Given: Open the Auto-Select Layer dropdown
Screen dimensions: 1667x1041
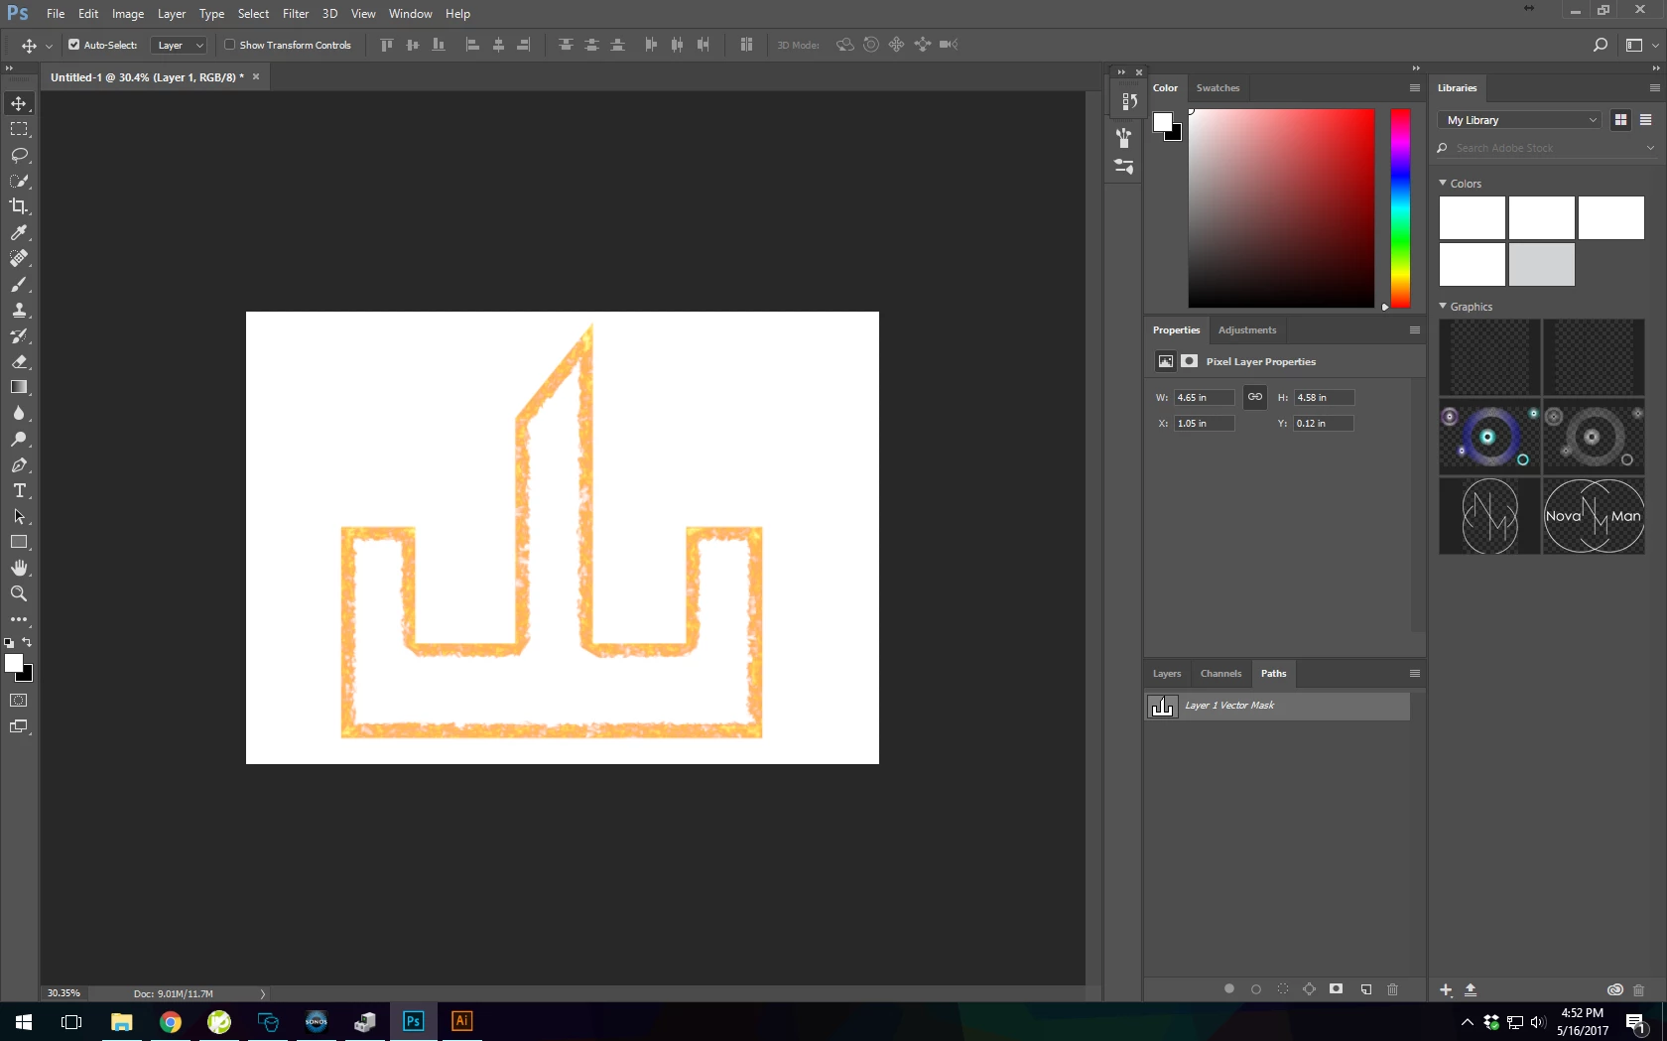Looking at the screenshot, I should click(180, 45).
